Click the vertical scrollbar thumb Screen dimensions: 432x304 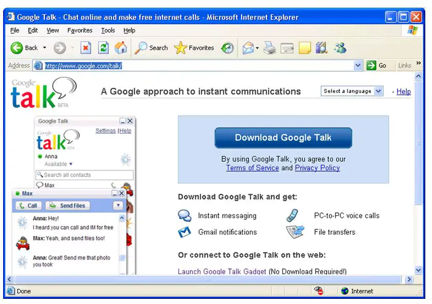[418, 143]
